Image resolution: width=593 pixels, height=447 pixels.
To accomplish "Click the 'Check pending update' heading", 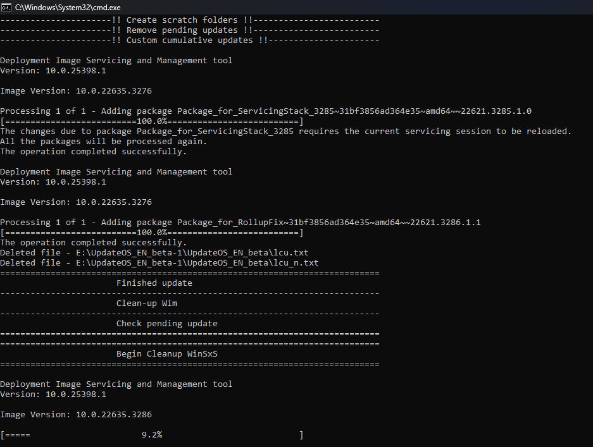I will (167, 324).
